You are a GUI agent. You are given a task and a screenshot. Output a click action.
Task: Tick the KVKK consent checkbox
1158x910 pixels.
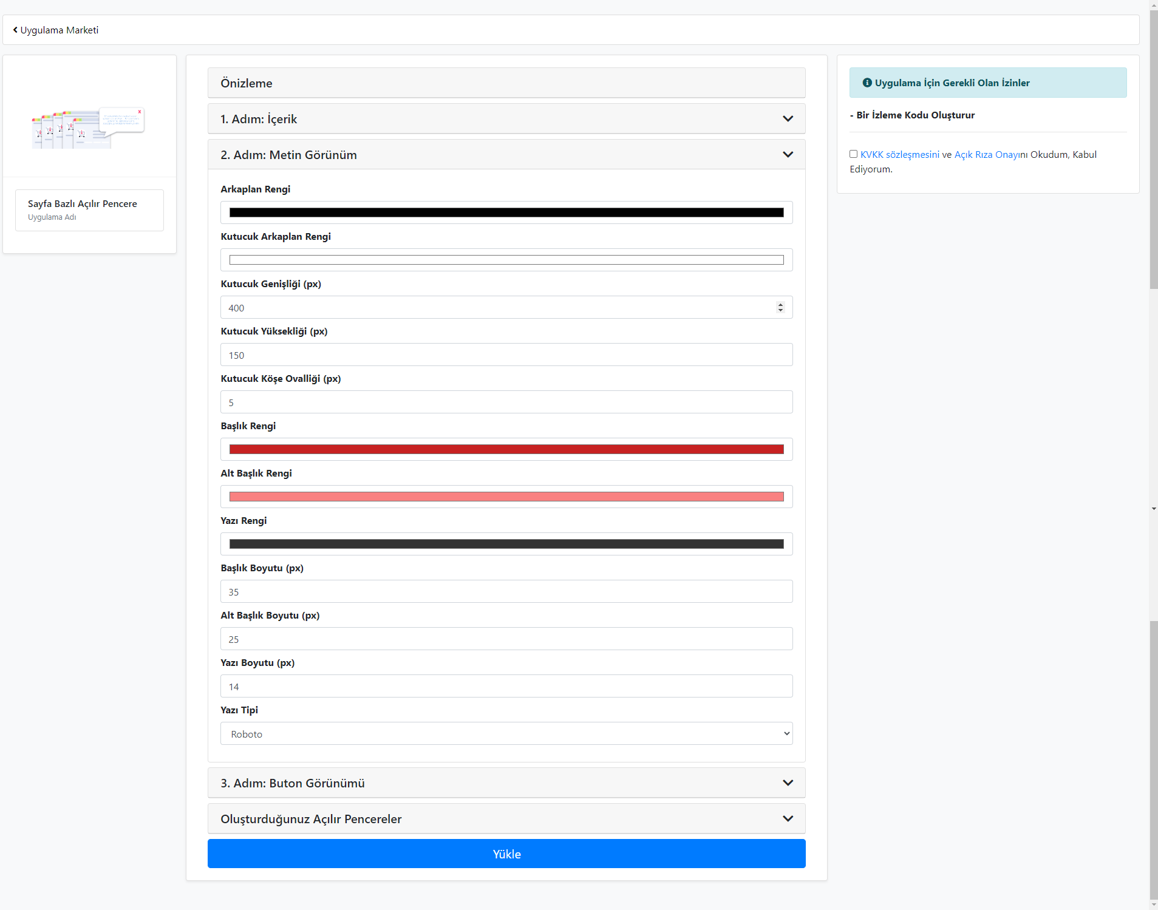[853, 154]
